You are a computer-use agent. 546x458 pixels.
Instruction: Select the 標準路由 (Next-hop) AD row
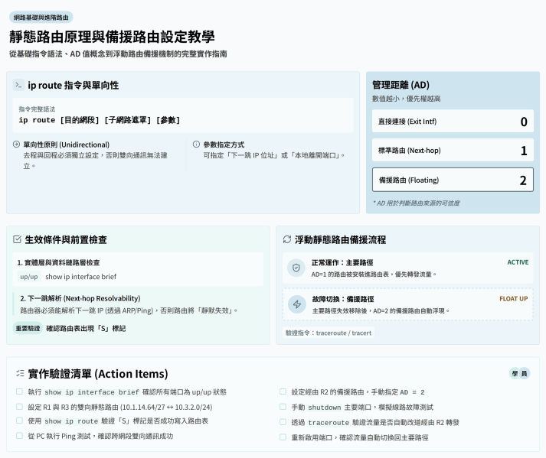453,150
